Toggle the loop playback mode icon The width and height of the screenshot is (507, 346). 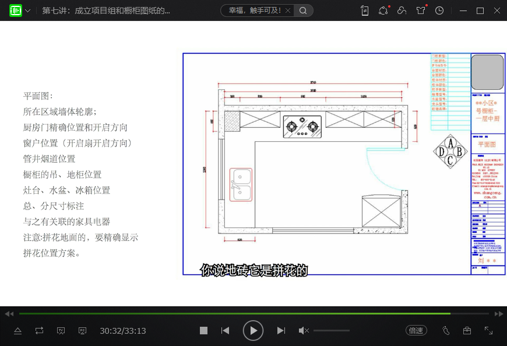click(x=39, y=330)
